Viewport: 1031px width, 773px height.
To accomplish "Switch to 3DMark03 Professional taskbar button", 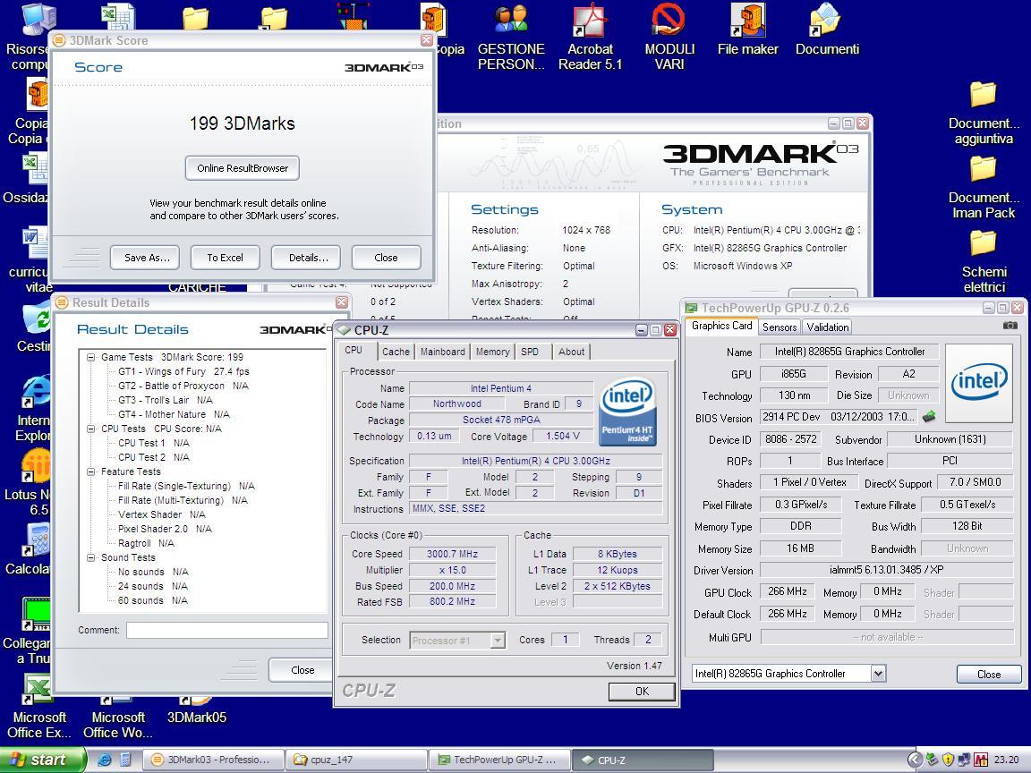I will coord(213,760).
